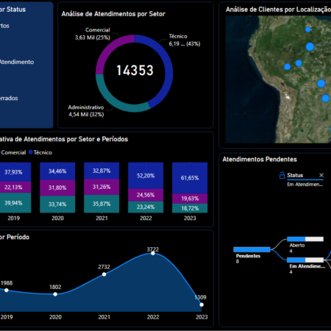This screenshot has height=331, width=331.
Task: Click the Status header in decomposition tree
Action: tap(295, 175)
